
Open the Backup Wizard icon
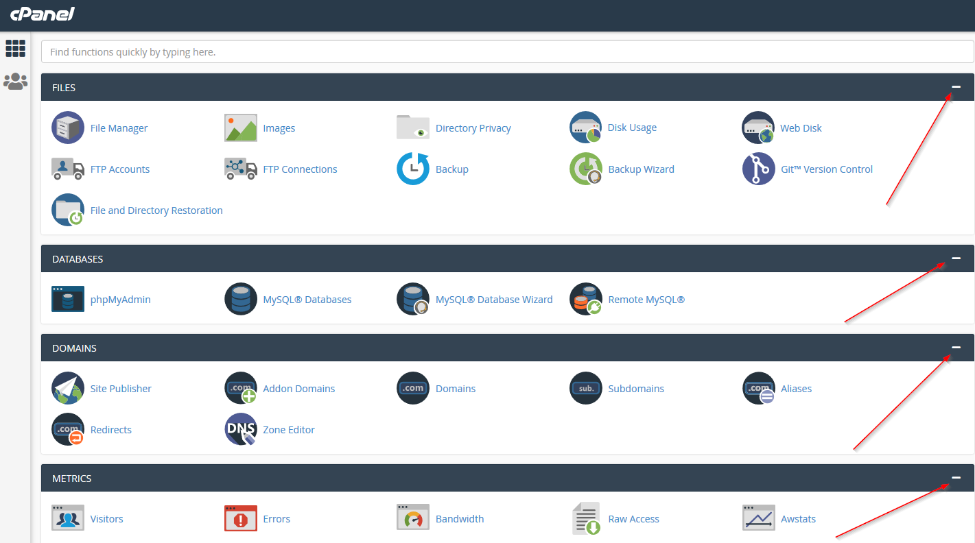pyautogui.click(x=586, y=169)
